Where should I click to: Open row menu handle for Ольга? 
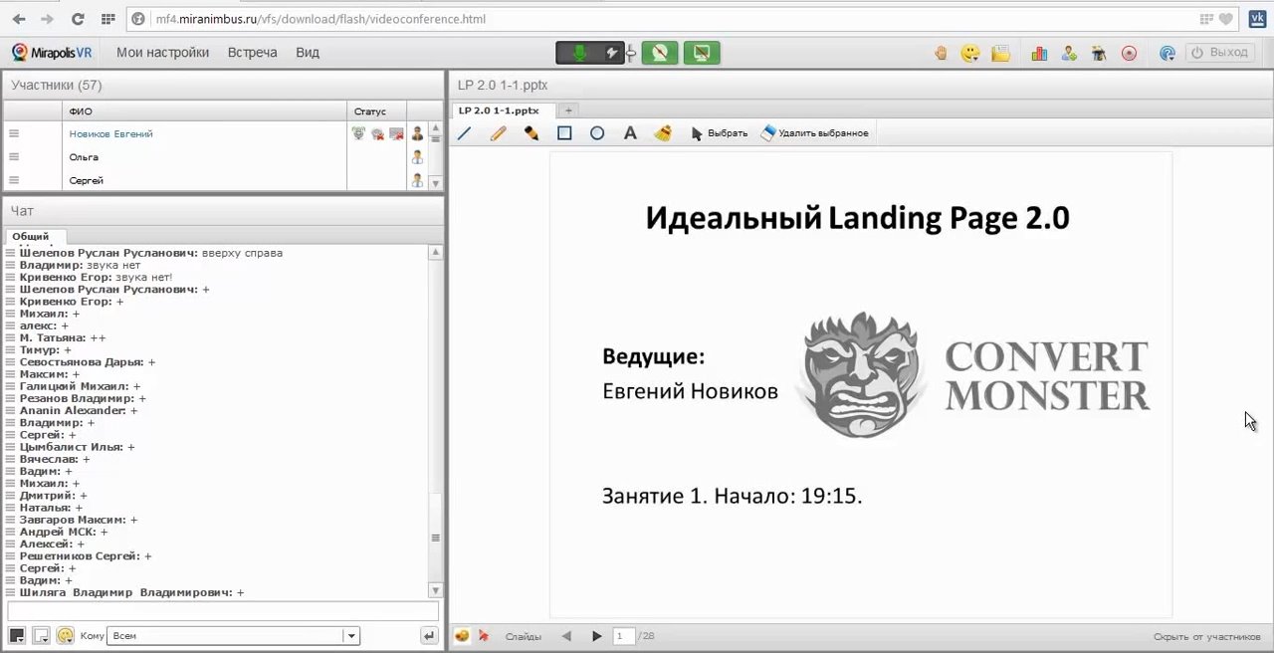point(14,157)
